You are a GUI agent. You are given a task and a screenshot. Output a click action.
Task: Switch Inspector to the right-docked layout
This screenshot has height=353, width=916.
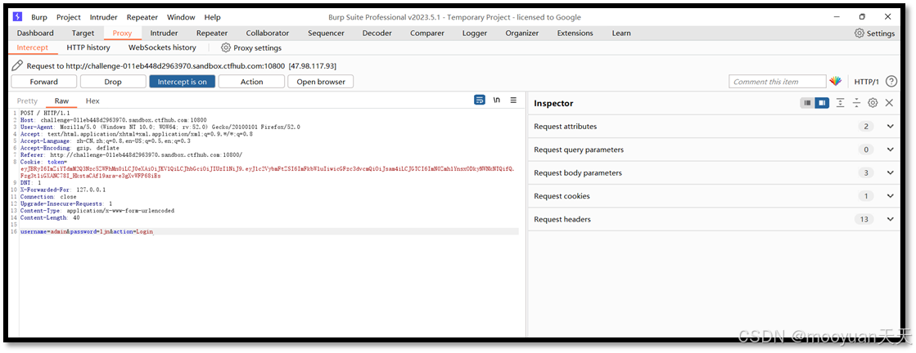pyautogui.click(x=822, y=103)
